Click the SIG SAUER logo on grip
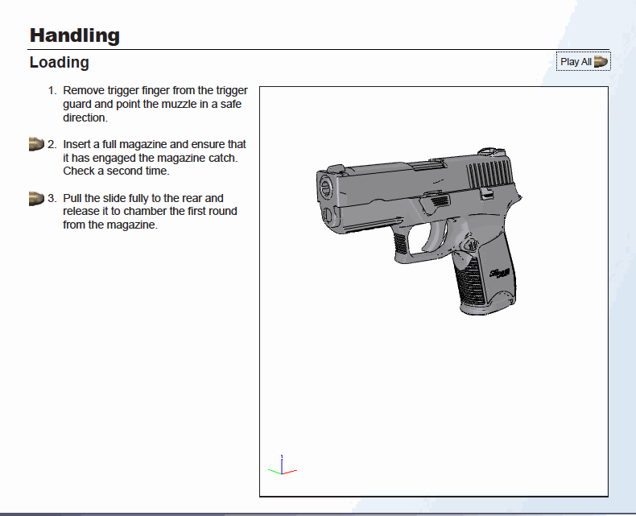The width and height of the screenshot is (636, 516). (500, 274)
